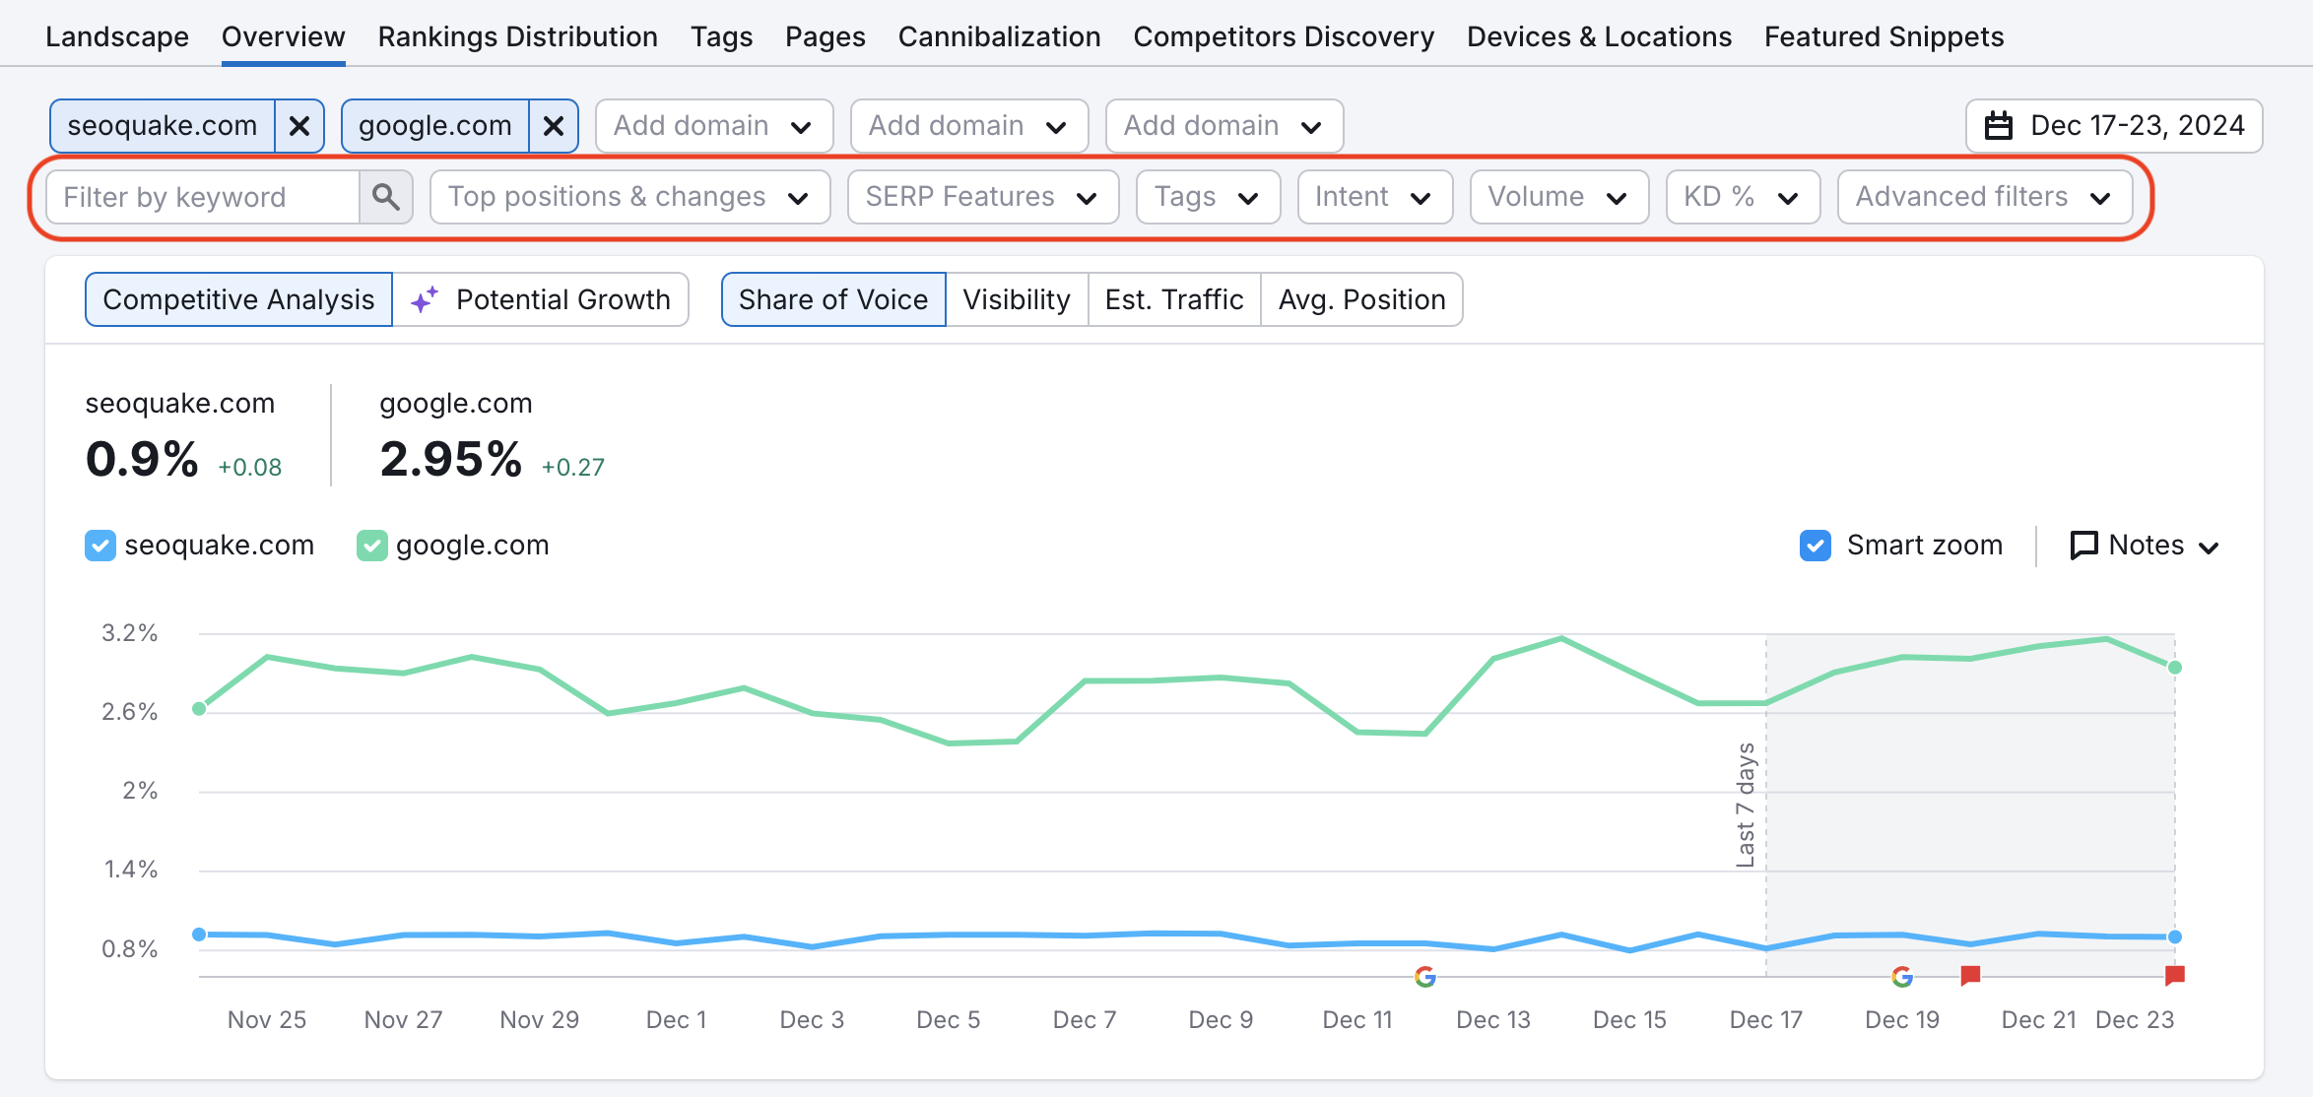Open the SERP Features dropdown
The height and width of the screenshot is (1097, 2313).
tap(981, 197)
